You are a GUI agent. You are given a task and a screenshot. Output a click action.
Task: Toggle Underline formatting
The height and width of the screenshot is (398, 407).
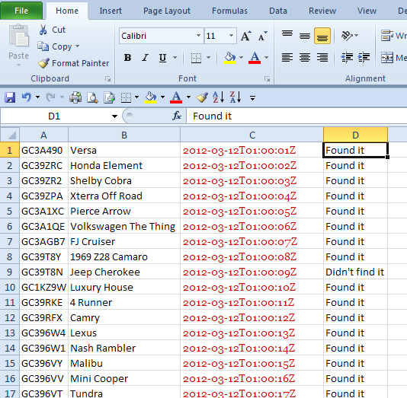pos(162,58)
